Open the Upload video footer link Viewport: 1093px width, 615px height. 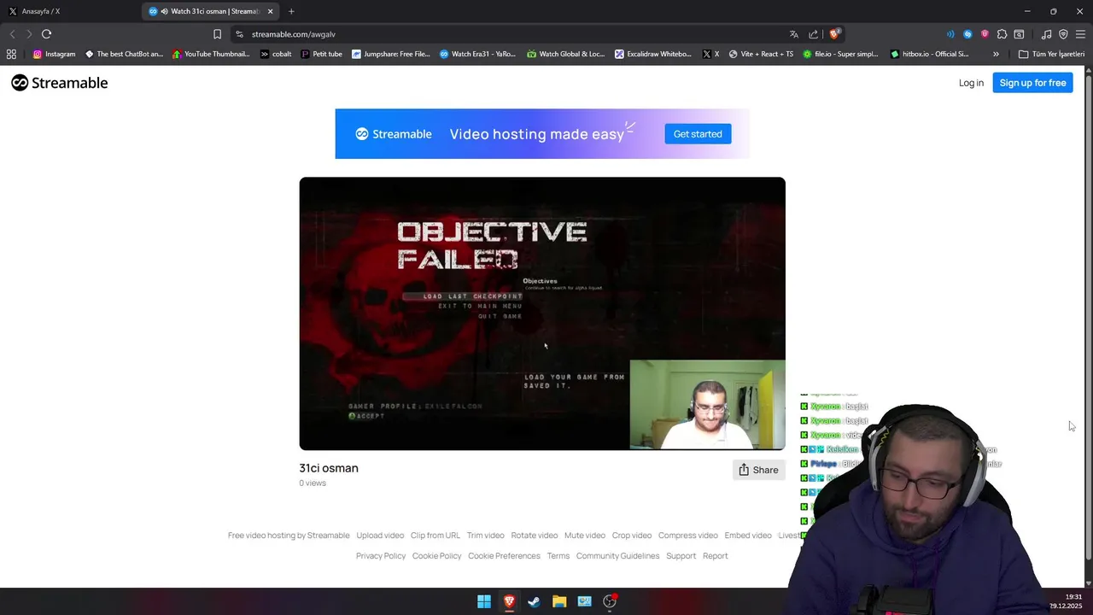[x=380, y=536]
